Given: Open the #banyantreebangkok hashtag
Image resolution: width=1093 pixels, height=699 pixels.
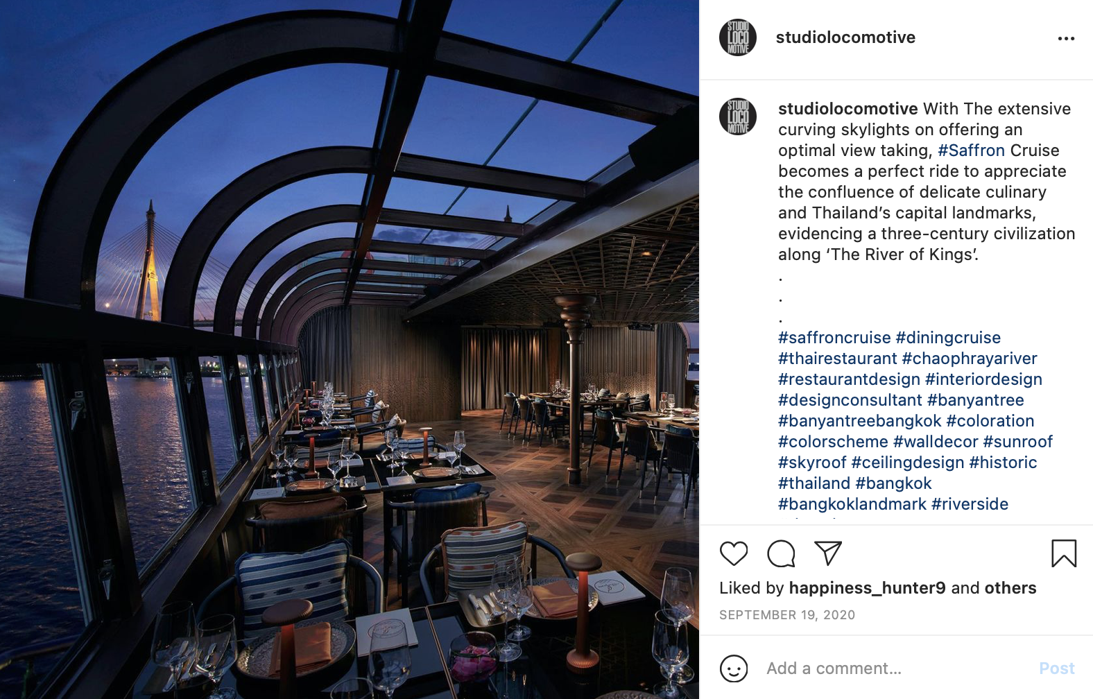Looking at the screenshot, I should coord(860,421).
